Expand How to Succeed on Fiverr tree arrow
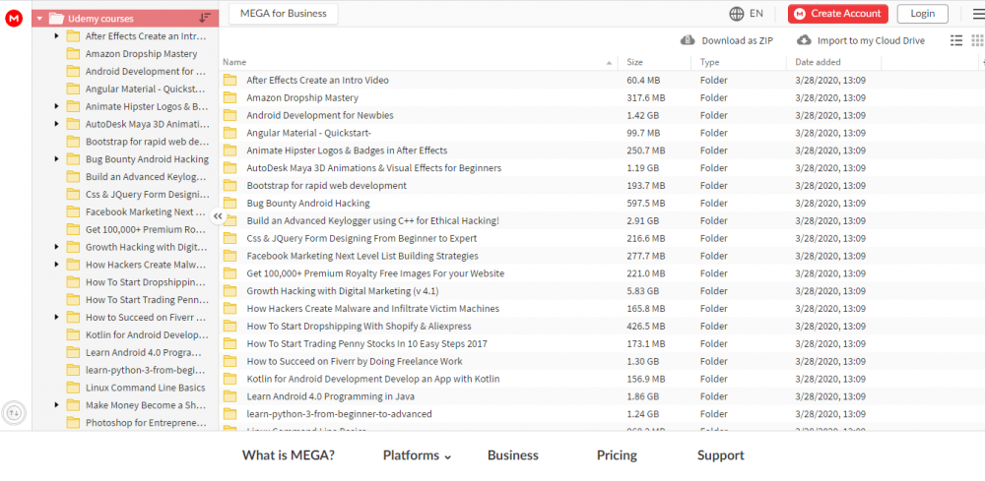985x481 pixels. 56,318
